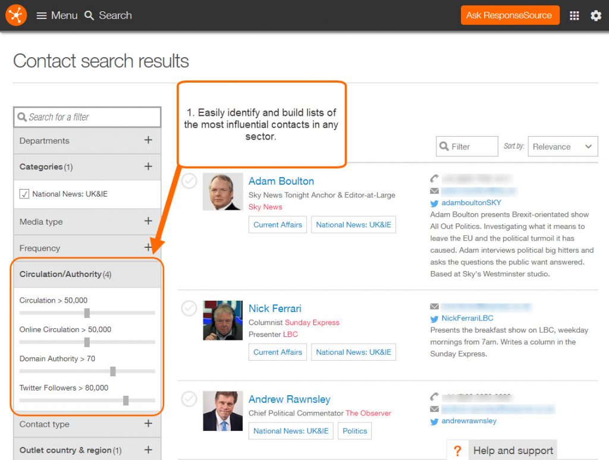
Task: Open Adam Boulton's contact profile
Action: [281, 181]
